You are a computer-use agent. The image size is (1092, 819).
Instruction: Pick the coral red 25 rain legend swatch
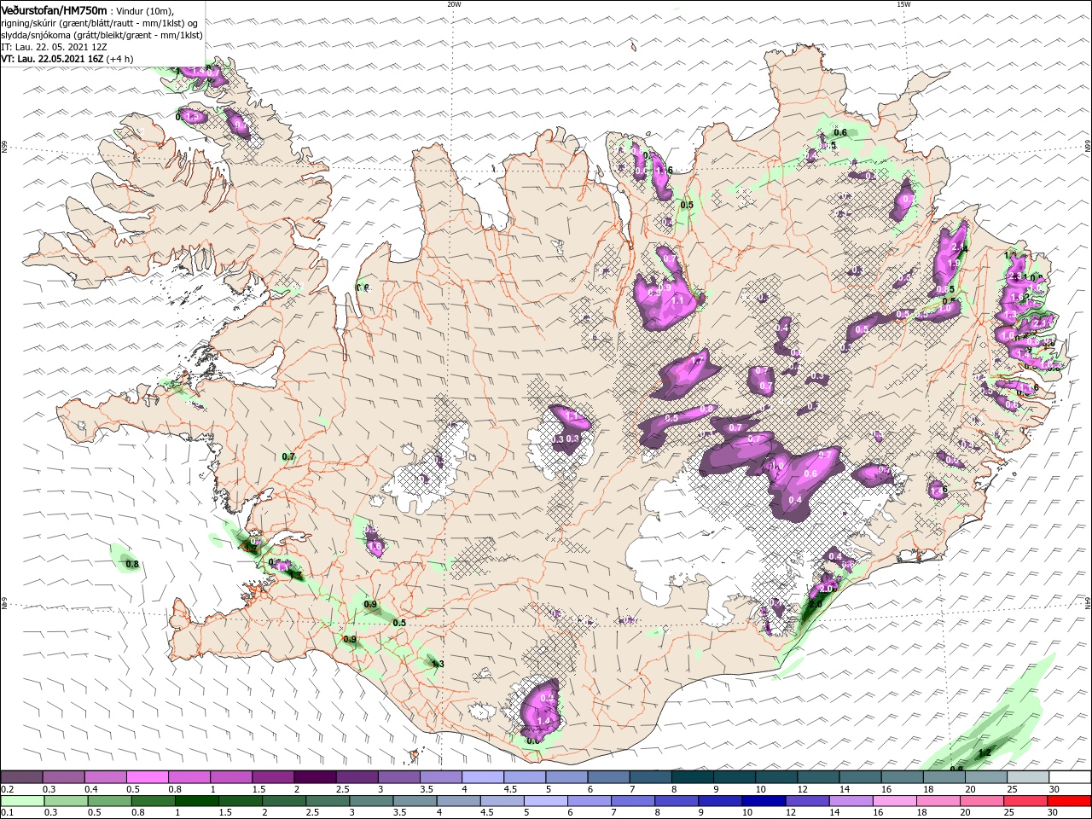pos(1025,801)
